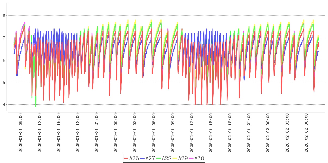Select the y-axis value 6 label
328x163 pixels.
pyautogui.click(x=4, y=60)
